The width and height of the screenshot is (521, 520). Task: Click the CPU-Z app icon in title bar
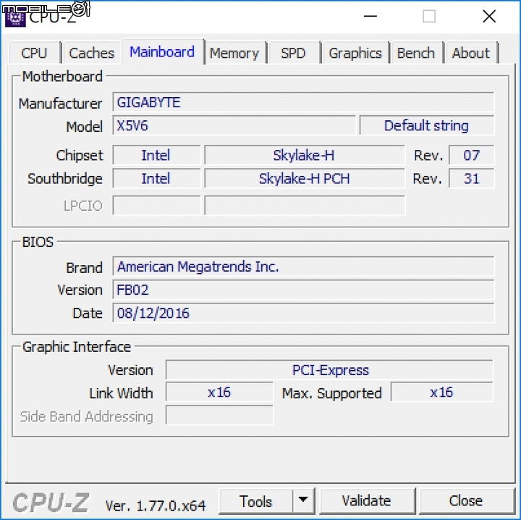tap(15, 18)
